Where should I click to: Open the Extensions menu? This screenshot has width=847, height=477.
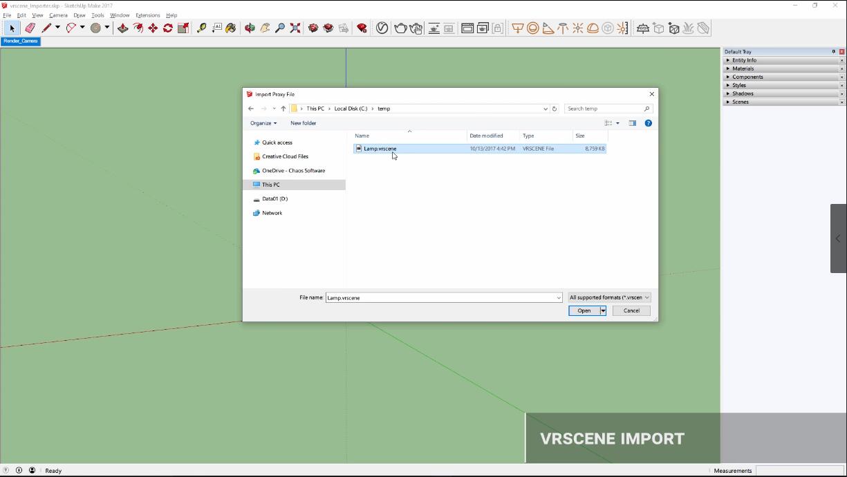(147, 15)
